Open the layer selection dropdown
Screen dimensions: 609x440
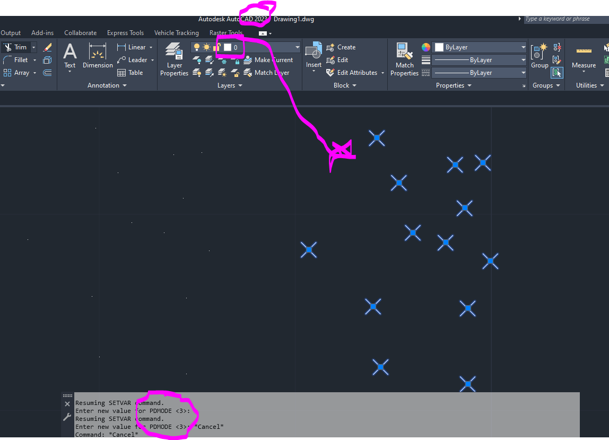[295, 47]
